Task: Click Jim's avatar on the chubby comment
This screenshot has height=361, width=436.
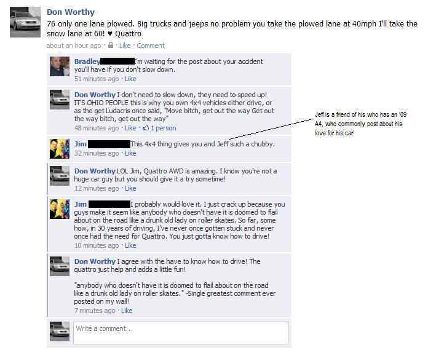Action: [x=60, y=149]
